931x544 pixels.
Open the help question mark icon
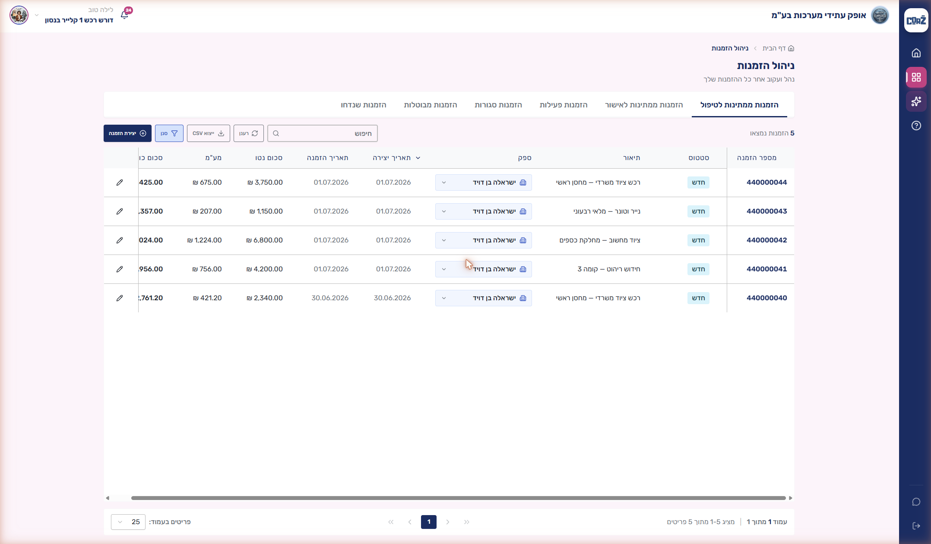[916, 126]
